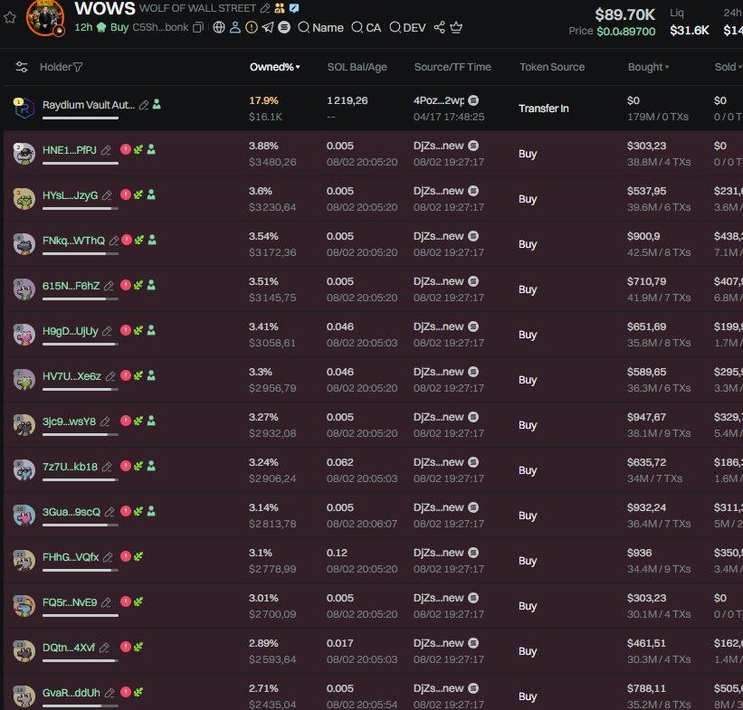Screen dimensions: 743x710
Task: Click the green person icon on 7z7U...kb18
Action: [x=151, y=466]
